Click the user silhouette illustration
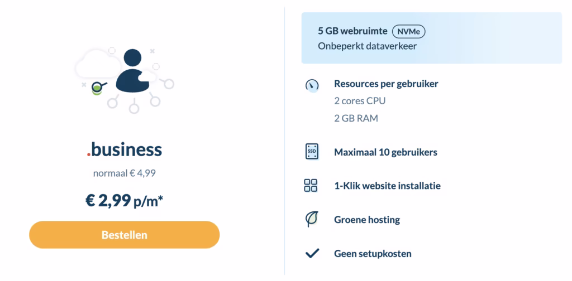The width and height of the screenshot is (572, 281). (132, 71)
